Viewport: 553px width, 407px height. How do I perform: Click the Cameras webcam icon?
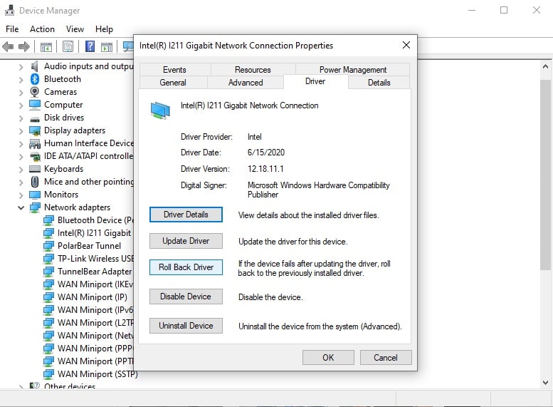tap(35, 92)
